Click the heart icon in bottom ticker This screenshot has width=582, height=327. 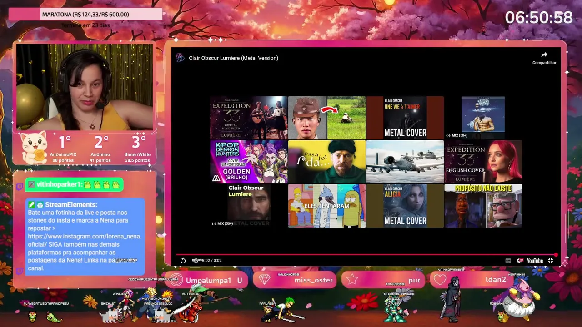coord(440,280)
